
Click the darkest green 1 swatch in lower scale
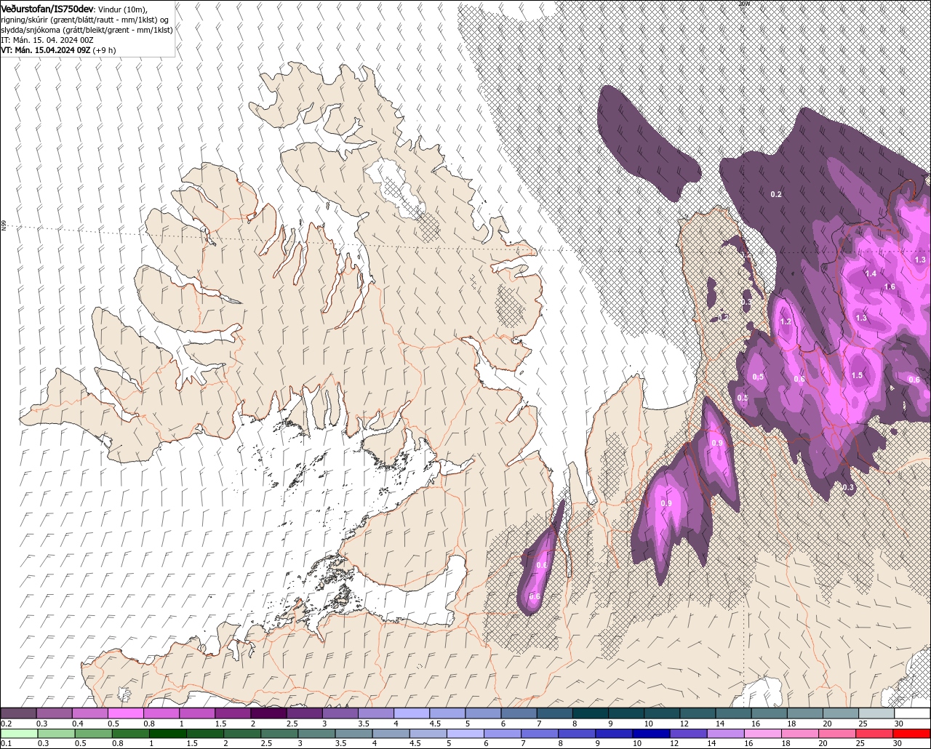point(167,733)
